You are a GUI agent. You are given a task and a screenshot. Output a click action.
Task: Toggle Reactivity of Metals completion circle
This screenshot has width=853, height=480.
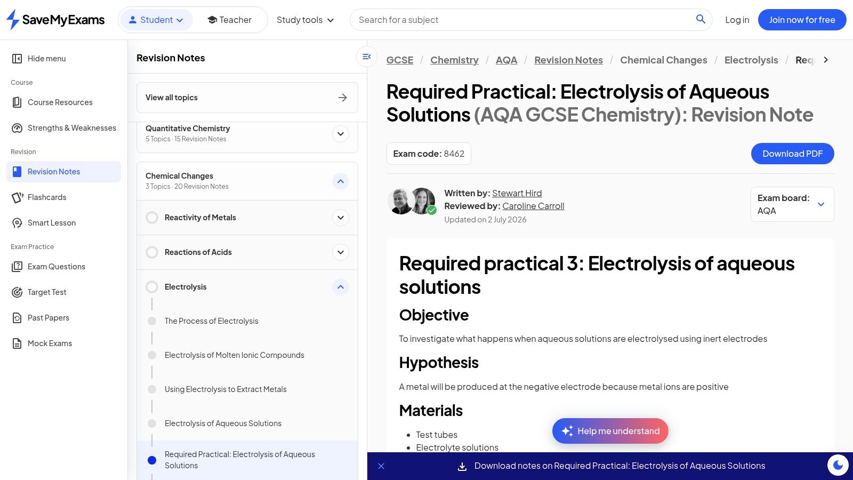coord(152,218)
